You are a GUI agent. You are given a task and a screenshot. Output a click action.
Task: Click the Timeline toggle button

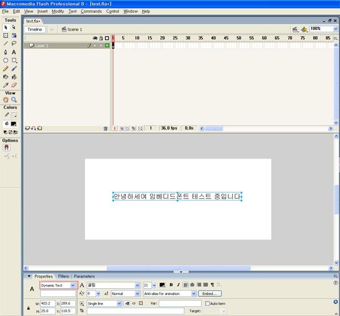pos(35,29)
